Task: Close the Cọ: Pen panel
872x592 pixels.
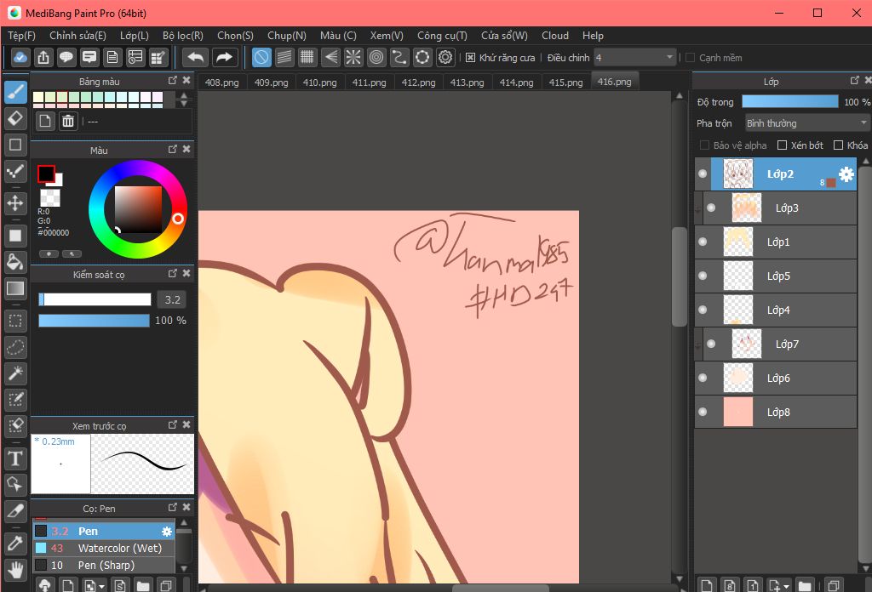Action: (186, 508)
